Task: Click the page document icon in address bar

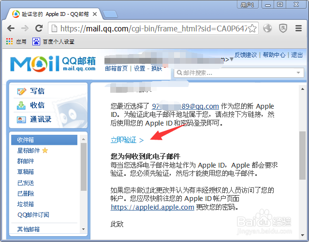Action: pyautogui.click(x=54, y=28)
